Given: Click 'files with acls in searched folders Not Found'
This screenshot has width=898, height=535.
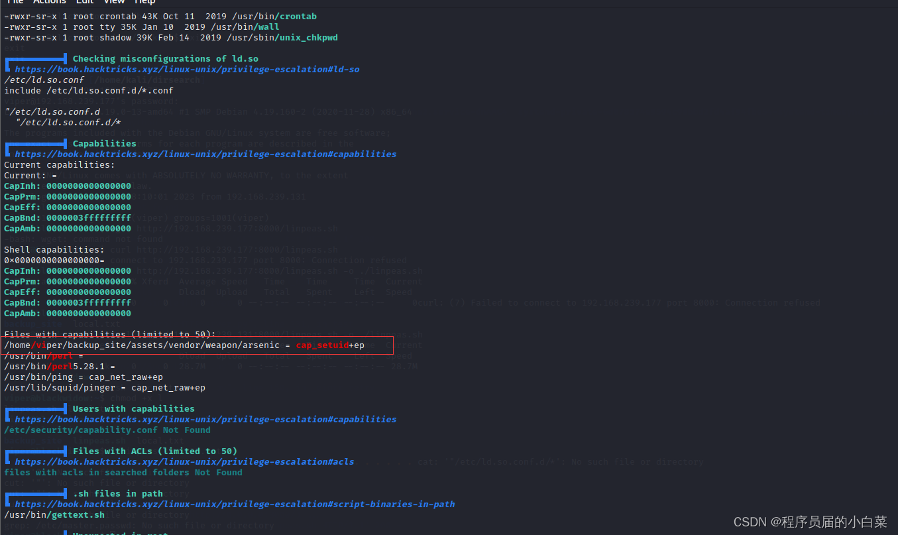Looking at the screenshot, I should tap(123, 472).
